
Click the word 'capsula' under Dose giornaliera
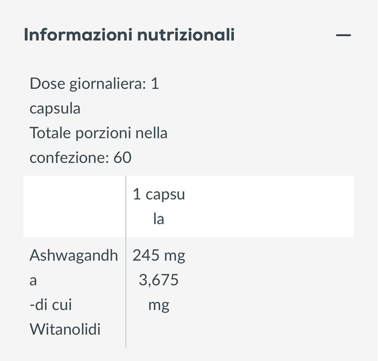pos(55,109)
